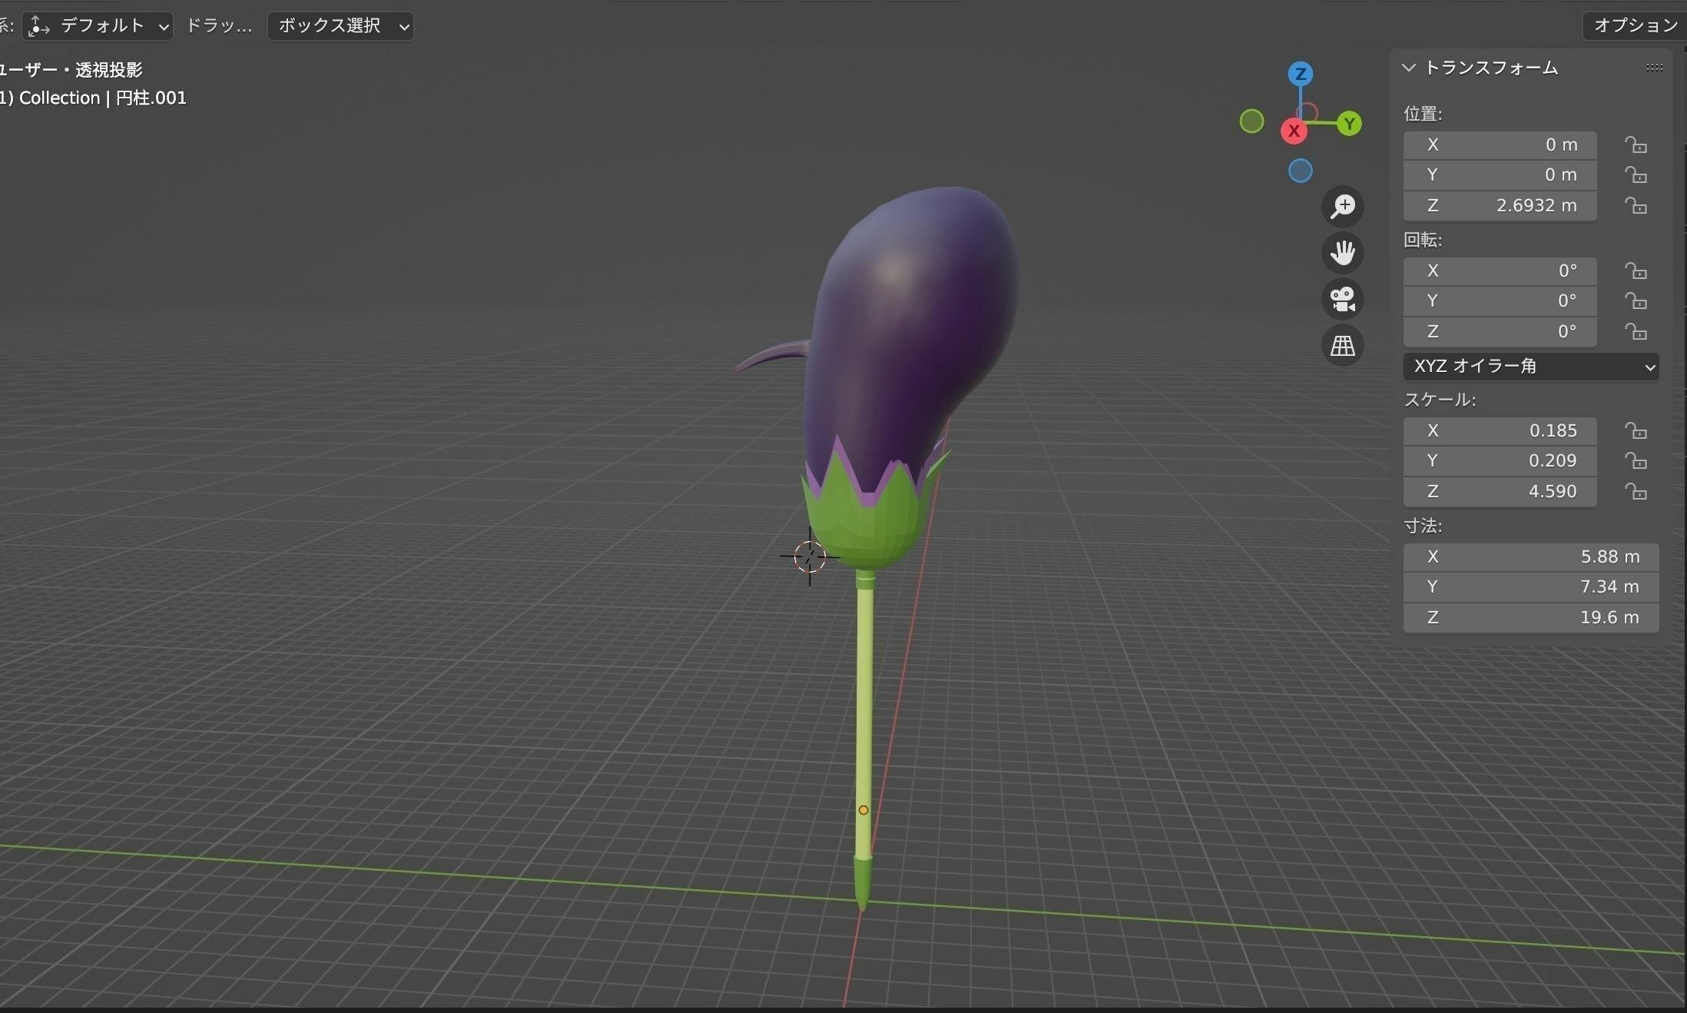Collapse the トランスフォーム panel
The height and width of the screenshot is (1013, 1687).
tap(1409, 68)
